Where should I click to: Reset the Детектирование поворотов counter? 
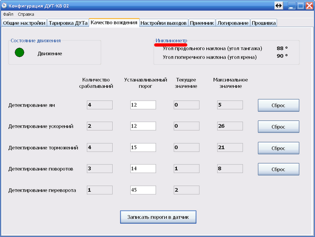pyautogui.click(x=278, y=169)
